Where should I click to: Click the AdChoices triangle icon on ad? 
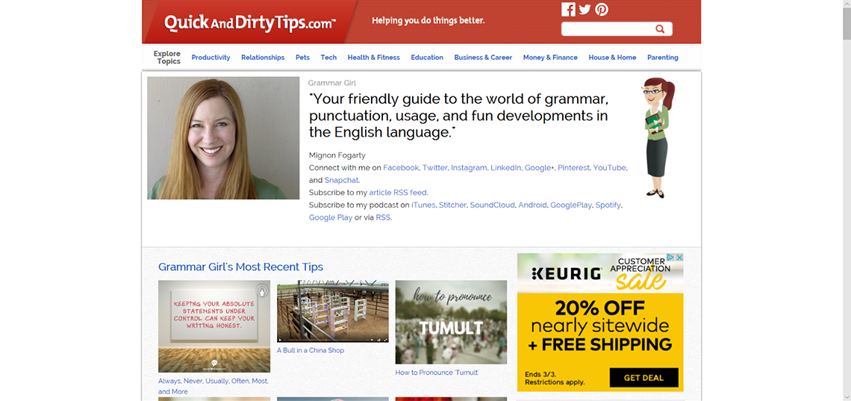670,258
